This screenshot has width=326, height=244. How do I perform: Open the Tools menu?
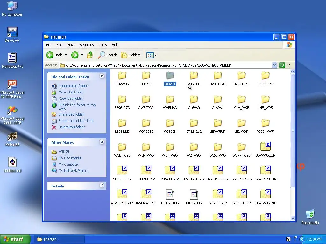click(x=103, y=45)
